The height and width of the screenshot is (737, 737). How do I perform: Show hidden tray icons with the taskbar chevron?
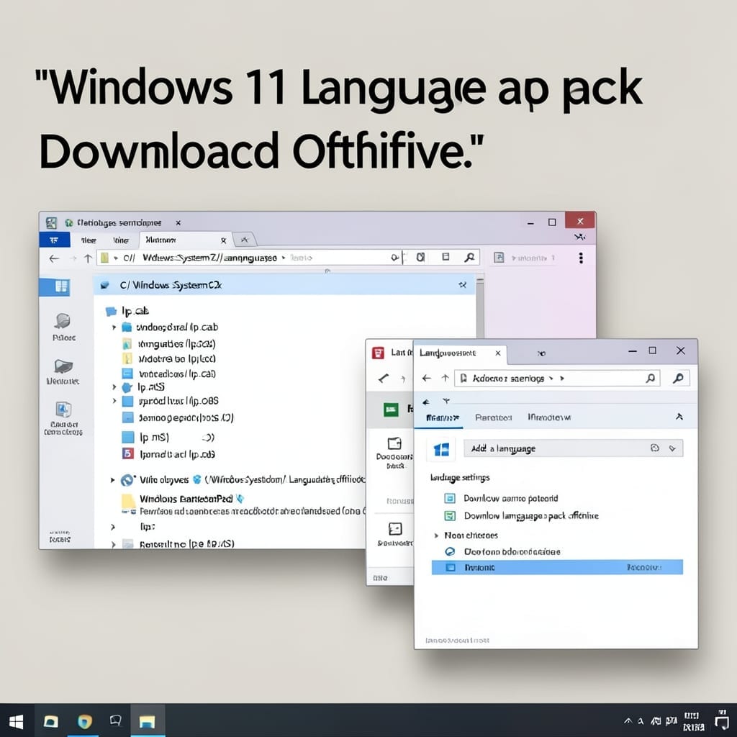(x=628, y=721)
